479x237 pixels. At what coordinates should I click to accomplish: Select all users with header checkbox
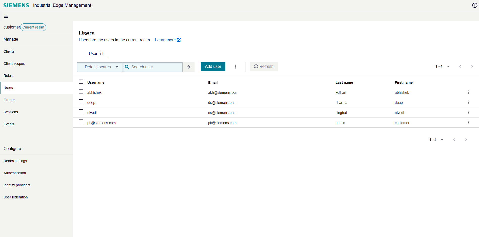(x=81, y=81)
